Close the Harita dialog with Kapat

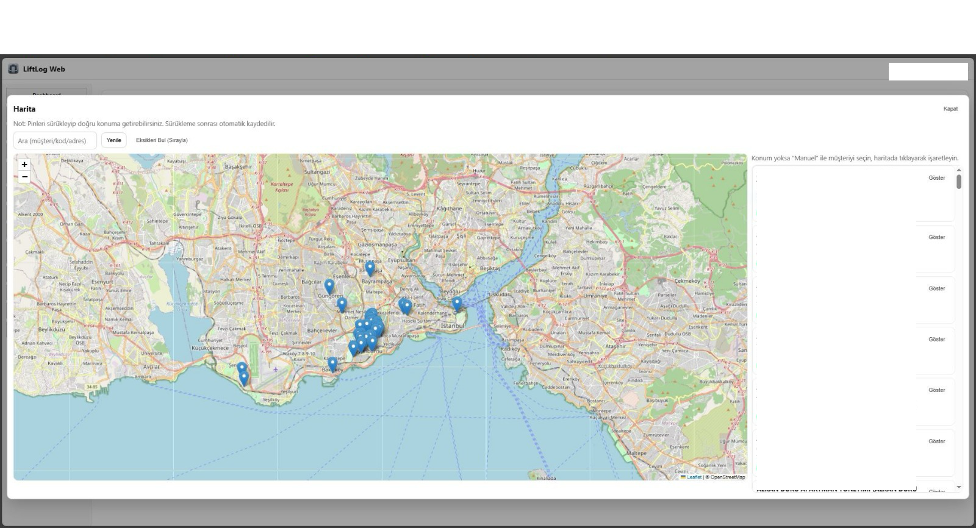(950, 109)
